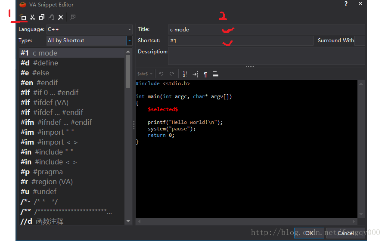The image size is (385, 241).
Task: Select the #include " " snippet
Action: click(72, 152)
